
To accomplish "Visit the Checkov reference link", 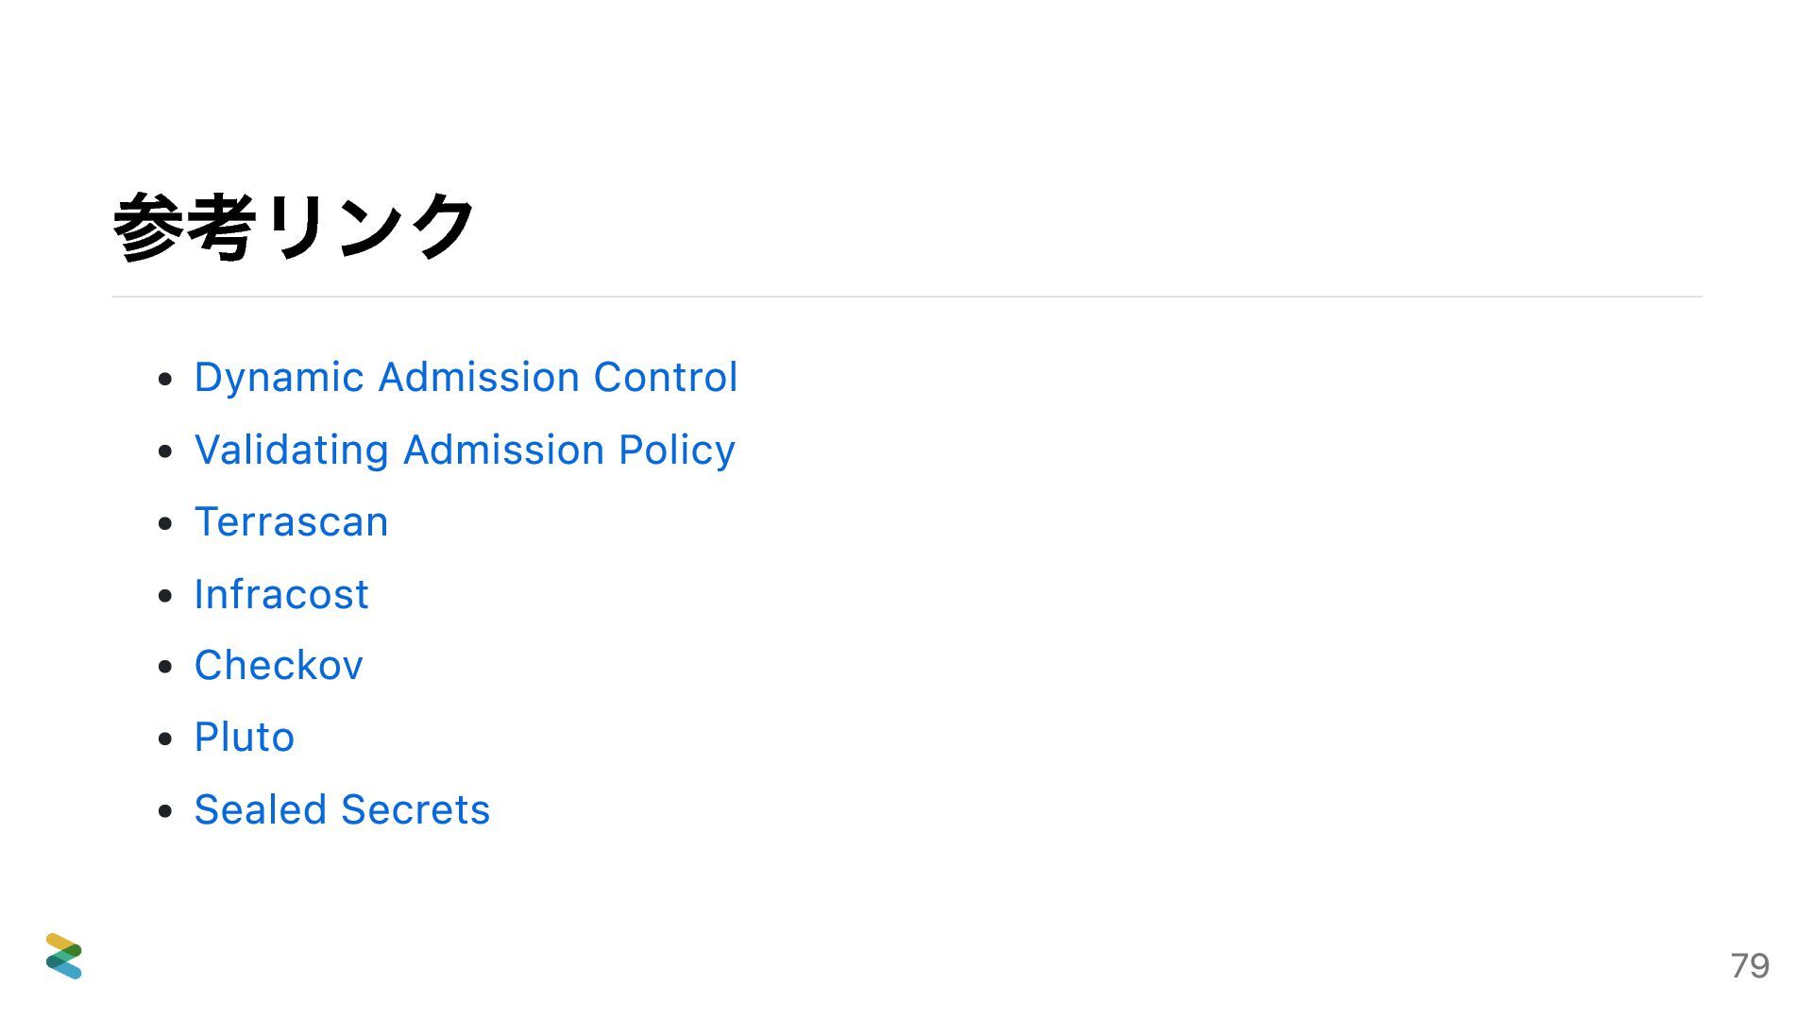I will (x=279, y=665).
